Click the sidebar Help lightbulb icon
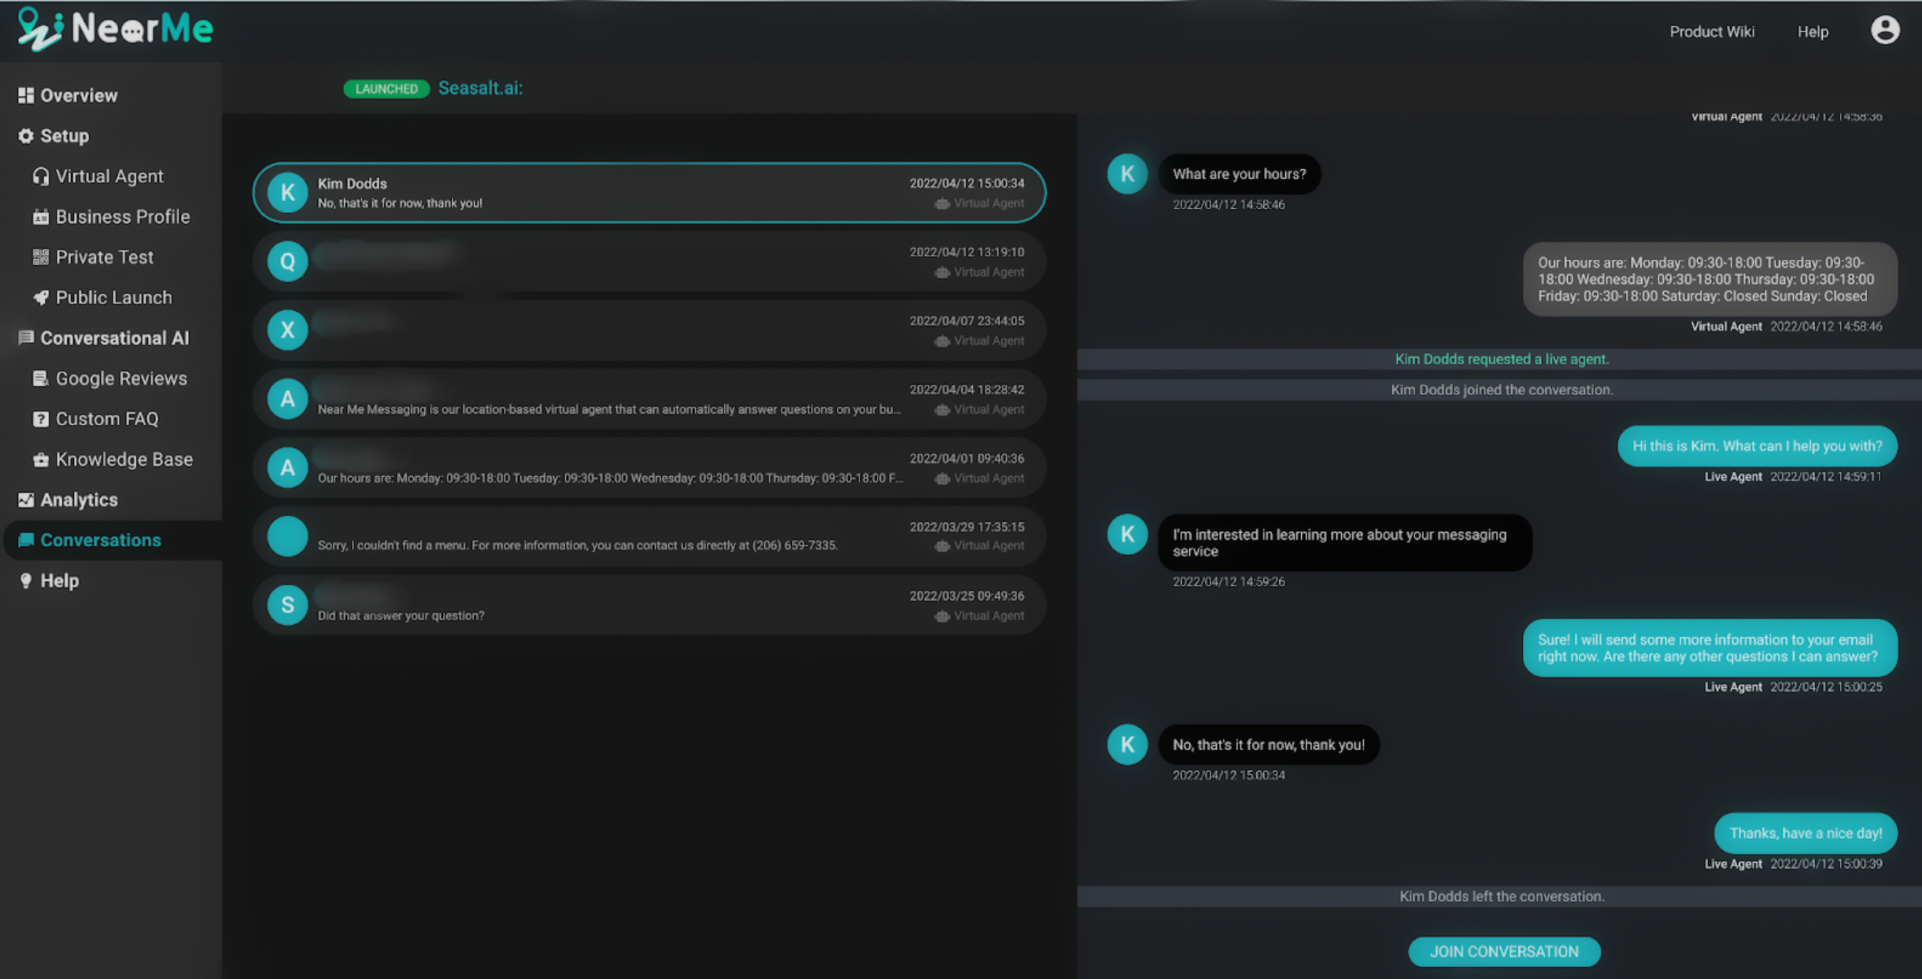The image size is (1922, 979). pyautogui.click(x=26, y=581)
